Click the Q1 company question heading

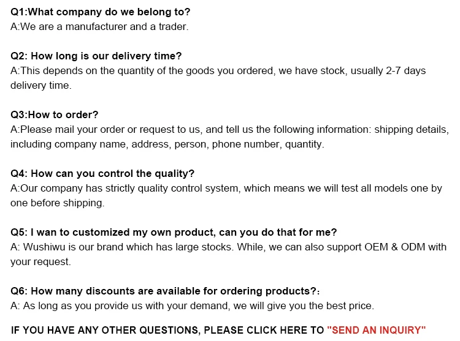[101, 12]
